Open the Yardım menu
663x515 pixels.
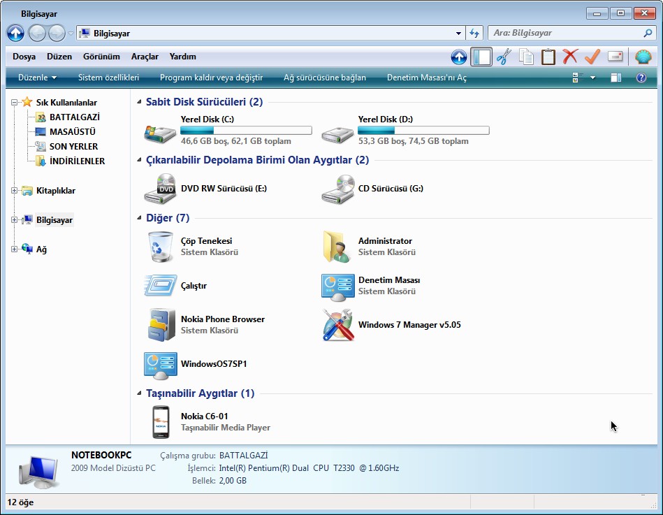point(182,57)
